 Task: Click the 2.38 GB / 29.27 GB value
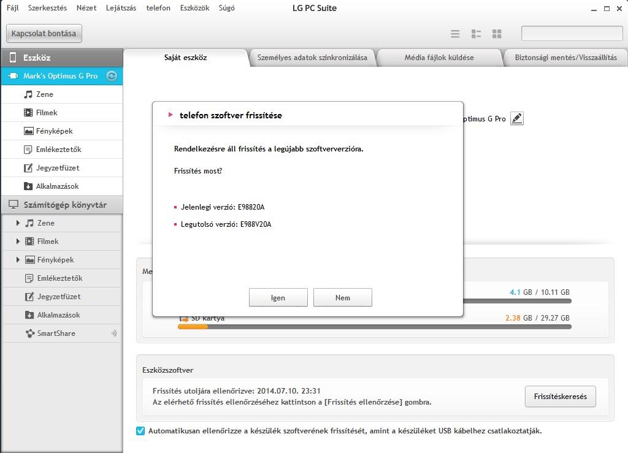537,318
